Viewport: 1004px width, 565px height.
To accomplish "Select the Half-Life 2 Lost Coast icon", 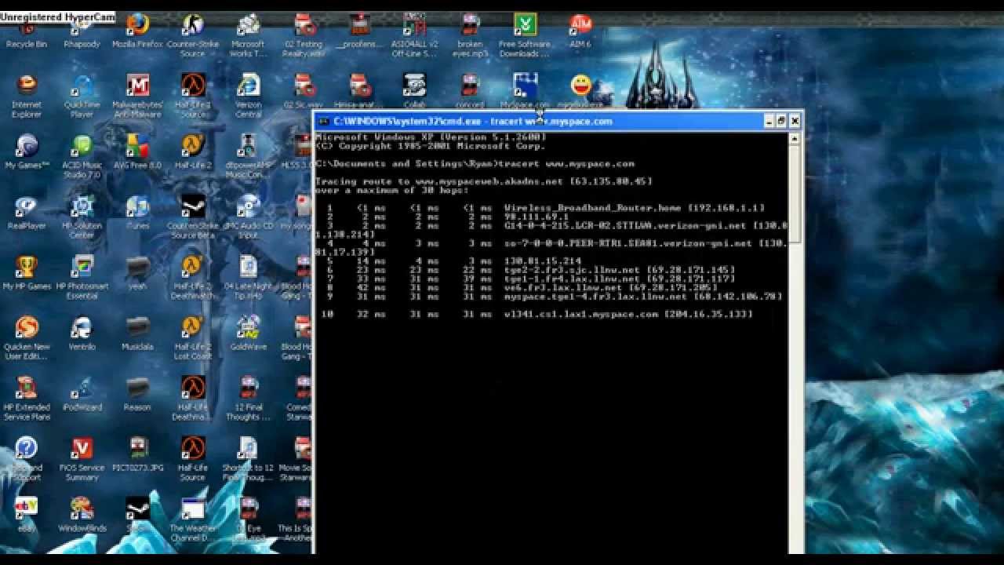I will tap(192, 338).
